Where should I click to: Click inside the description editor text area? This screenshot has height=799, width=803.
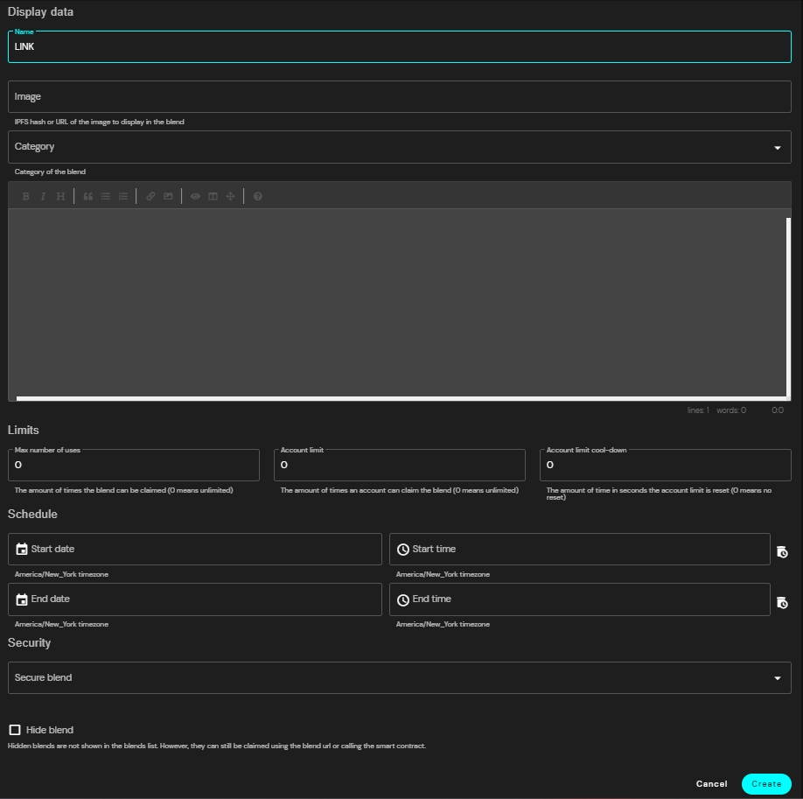point(397,303)
